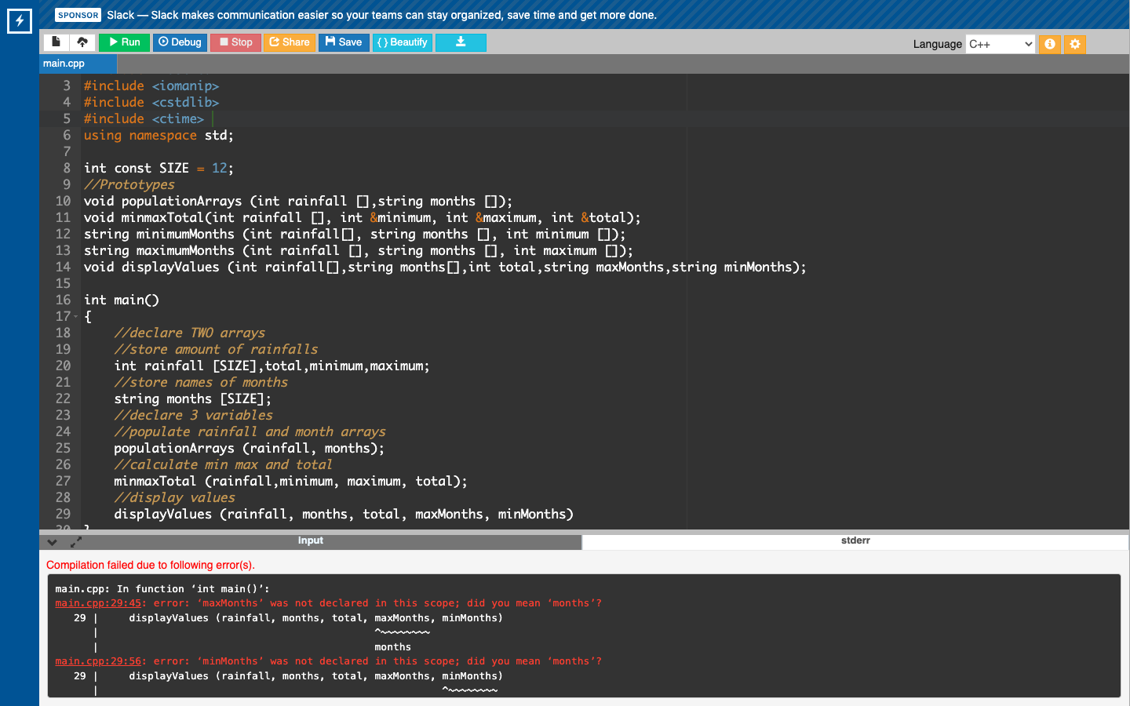Switch to the stderr tab

pos(855,541)
